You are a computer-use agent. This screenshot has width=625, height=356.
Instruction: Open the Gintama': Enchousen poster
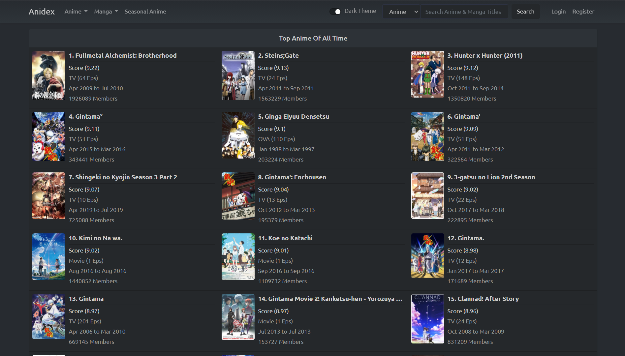(238, 196)
